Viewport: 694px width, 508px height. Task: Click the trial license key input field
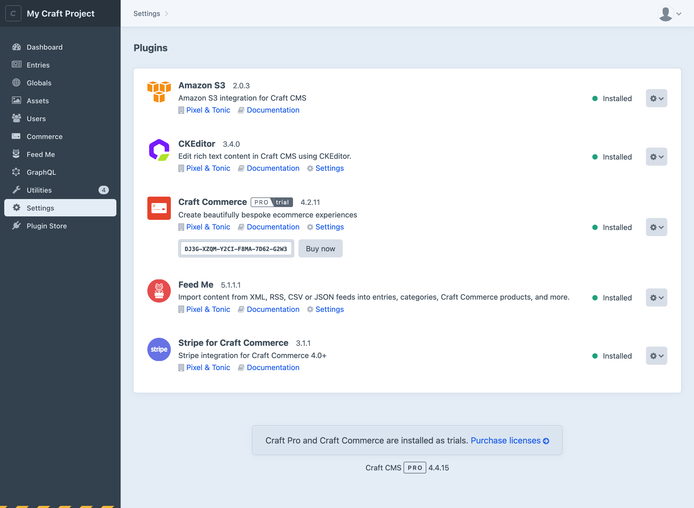[x=235, y=248]
